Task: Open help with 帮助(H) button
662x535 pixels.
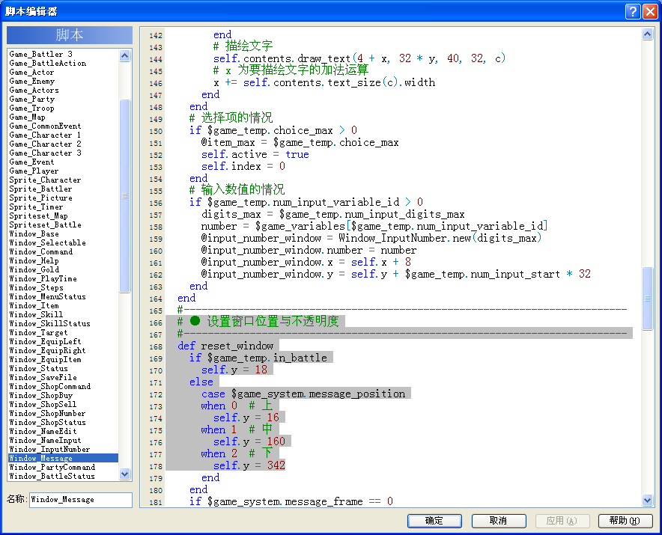Action: coord(625,521)
